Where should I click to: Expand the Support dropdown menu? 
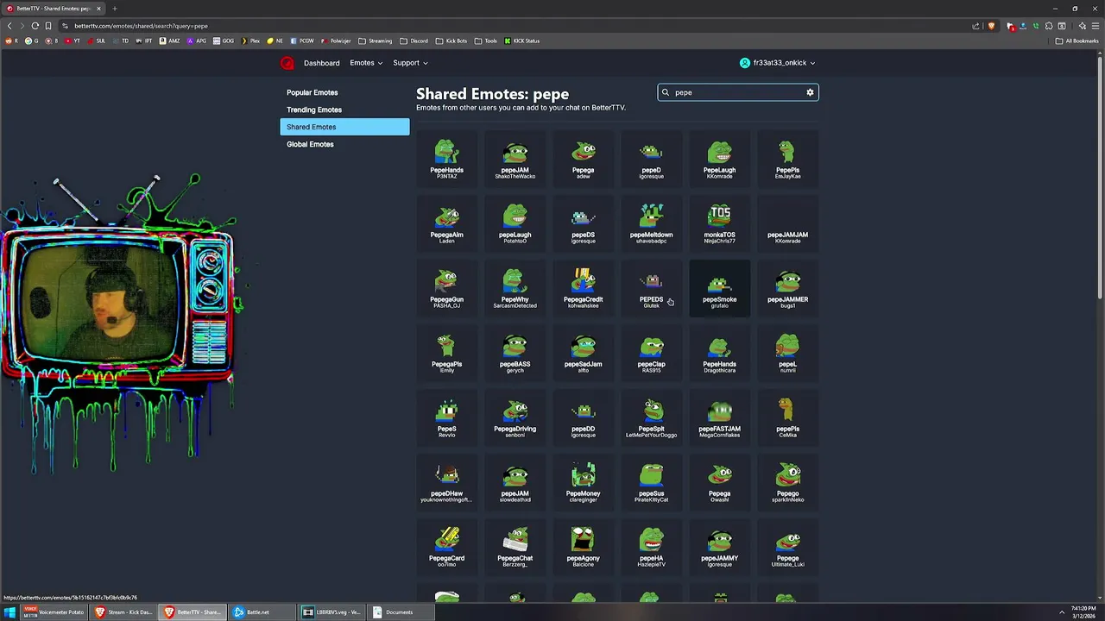coord(410,63)
